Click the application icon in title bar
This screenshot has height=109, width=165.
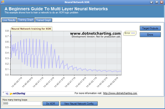tap(2, 2)
